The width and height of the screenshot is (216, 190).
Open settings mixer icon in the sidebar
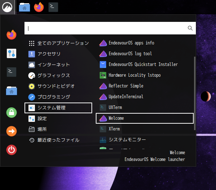[12, 53]
